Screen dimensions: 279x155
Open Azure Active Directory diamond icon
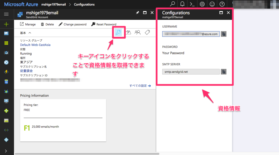[x=6, y=140]
